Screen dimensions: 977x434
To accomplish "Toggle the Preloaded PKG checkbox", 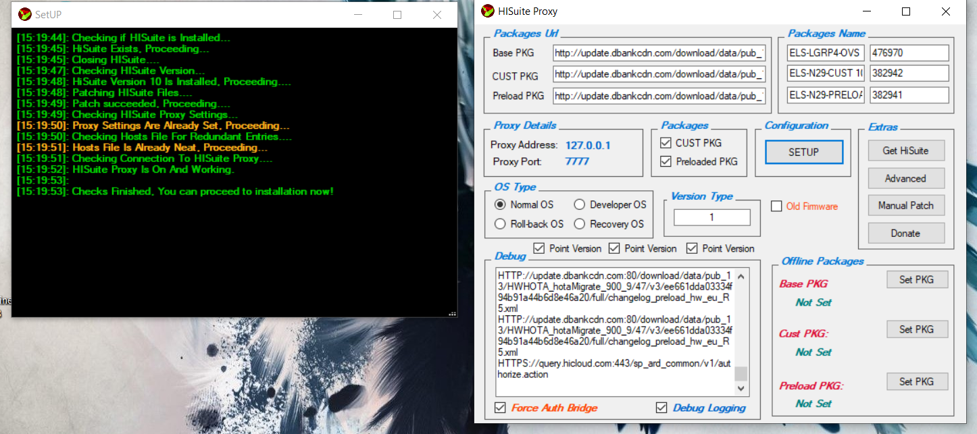I will [666, 161].
